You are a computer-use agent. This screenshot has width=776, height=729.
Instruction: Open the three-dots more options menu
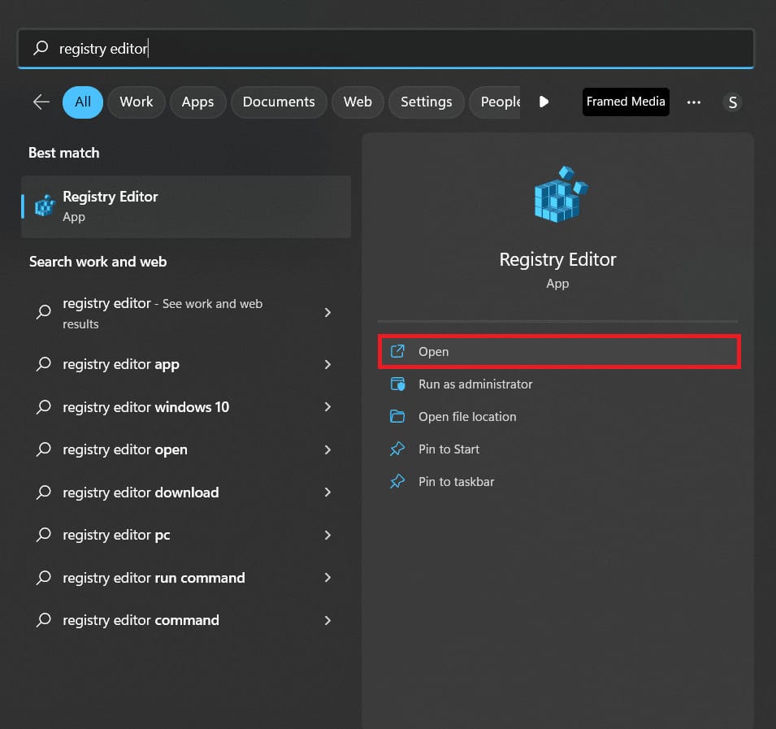(x=694, y=102)
